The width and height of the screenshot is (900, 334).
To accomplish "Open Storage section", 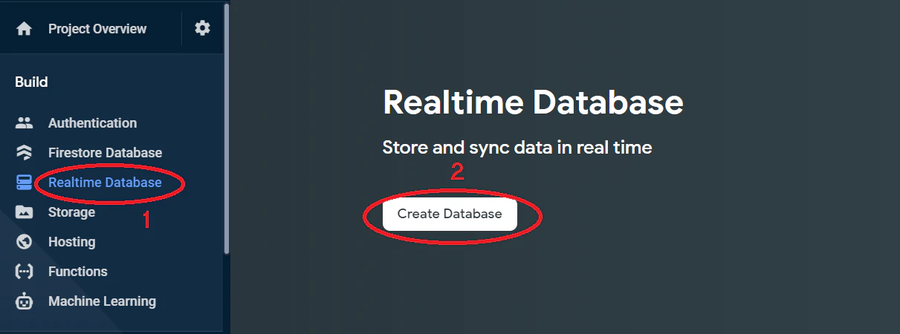I will [71, 212].
